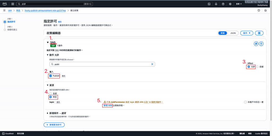Open the services grid menu icon
The image size is (272, 136).
13,4
